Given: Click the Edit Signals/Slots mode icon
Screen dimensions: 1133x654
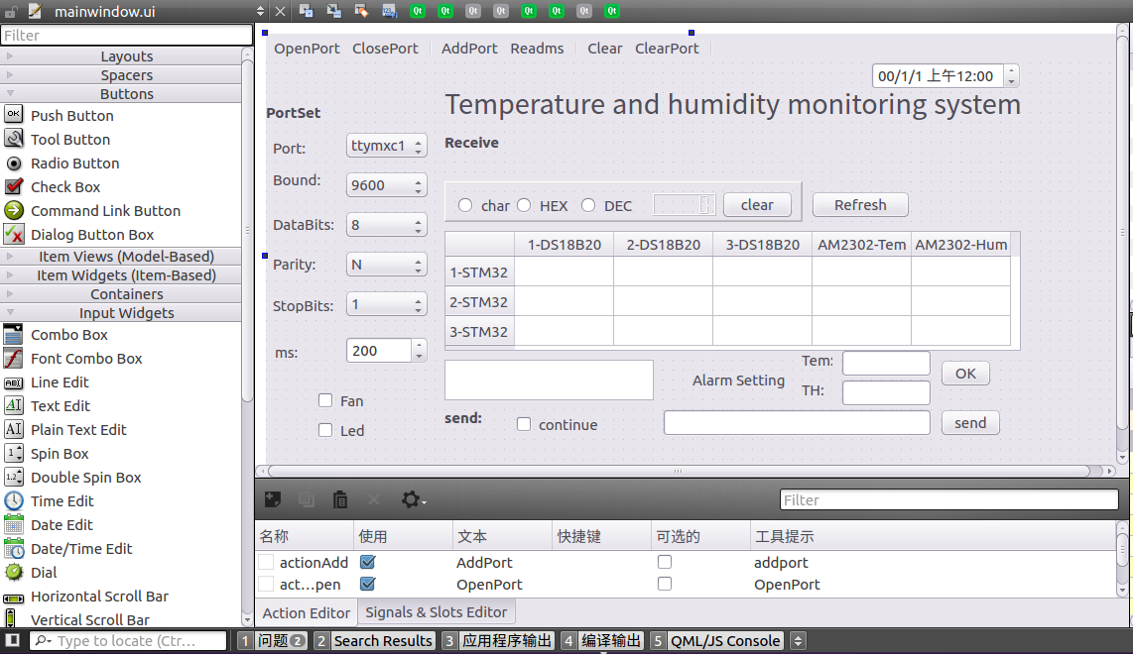Looking at the screenshot, I should point(333,11).
